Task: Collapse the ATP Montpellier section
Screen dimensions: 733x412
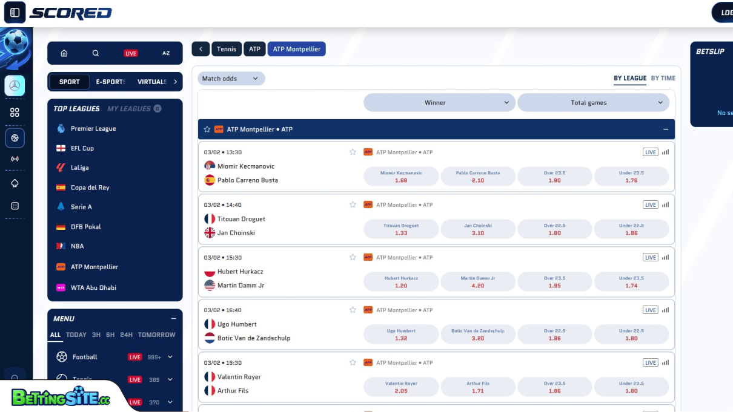Action: point(664,129)
